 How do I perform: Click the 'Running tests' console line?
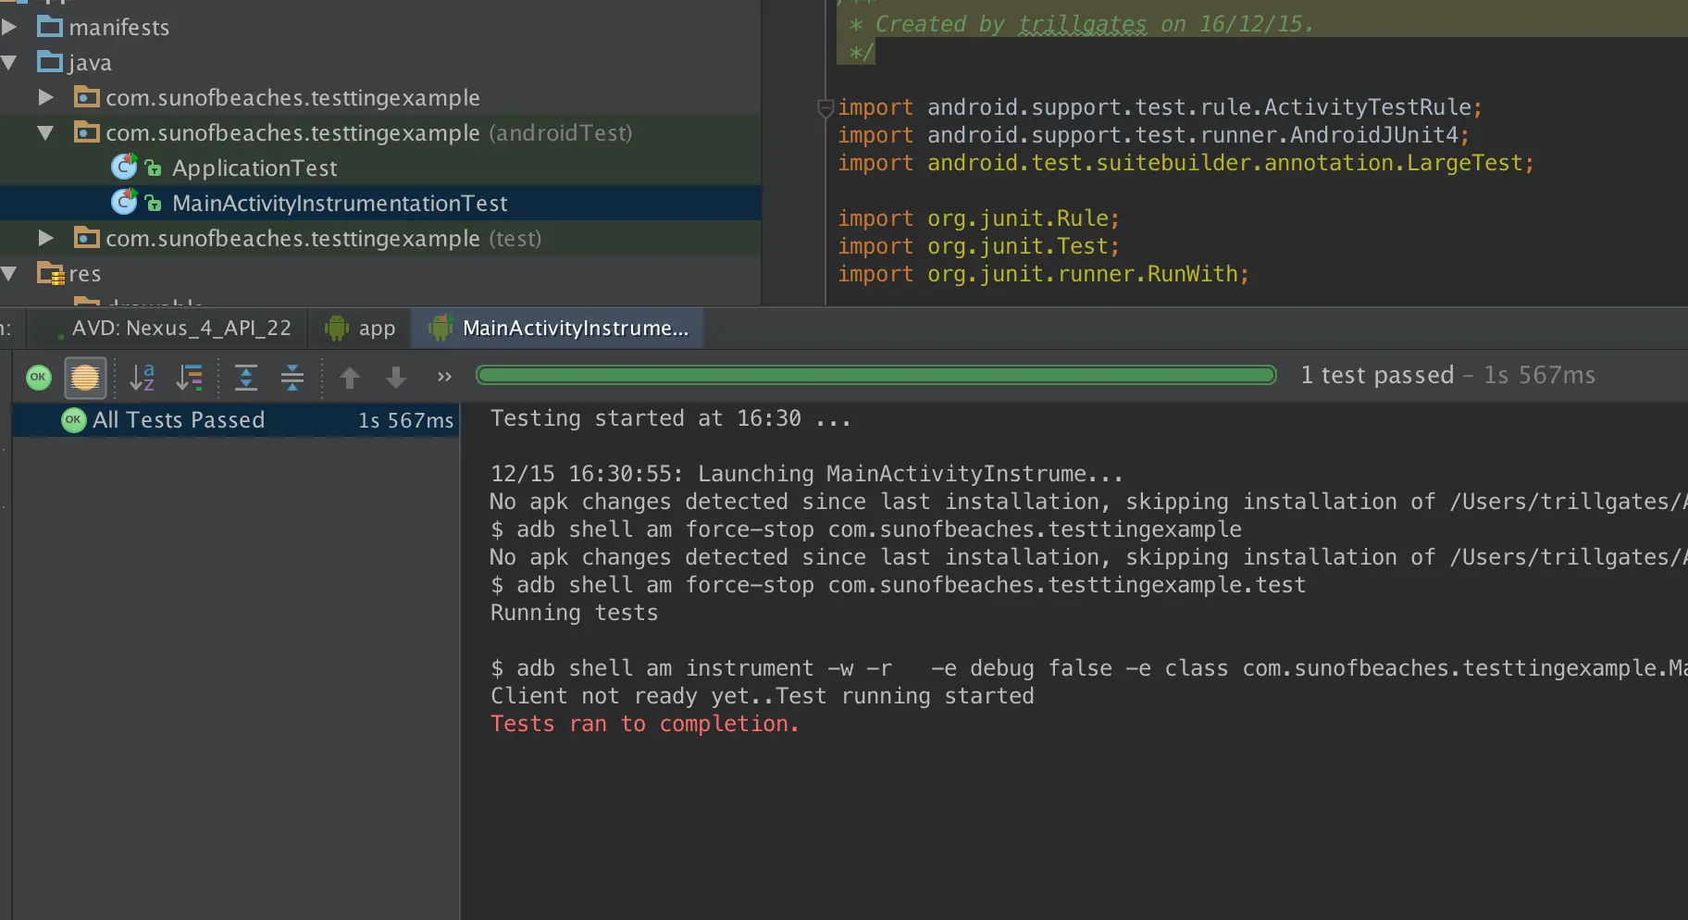pos(574,613)
